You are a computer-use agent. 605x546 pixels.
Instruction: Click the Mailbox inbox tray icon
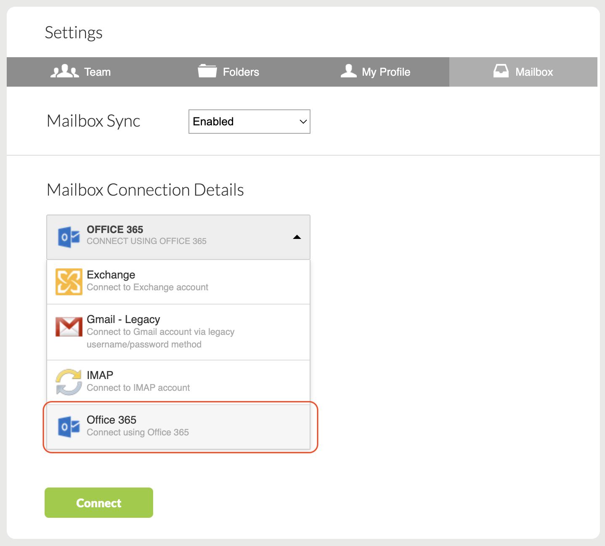[x=501, y=71]
